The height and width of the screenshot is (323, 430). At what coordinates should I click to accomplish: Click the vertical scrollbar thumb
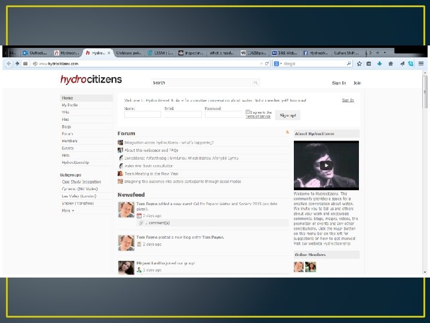pyautogui.click(x=425, y=92)
